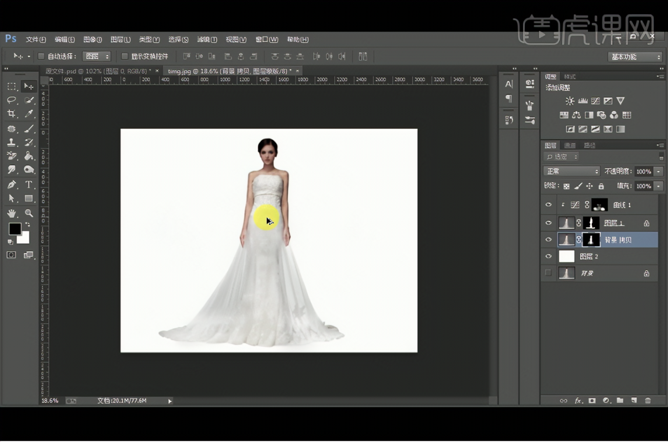Open the Fill slider dropdown arrow
668x442 pixels.
click(x=658, y=186)
